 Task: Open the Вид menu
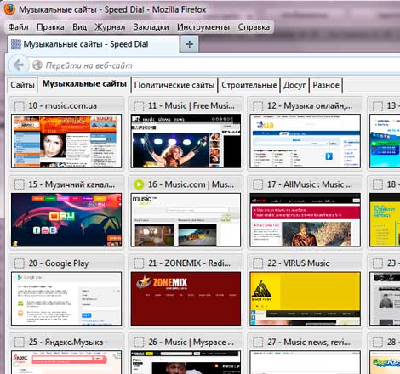(79, 27)
